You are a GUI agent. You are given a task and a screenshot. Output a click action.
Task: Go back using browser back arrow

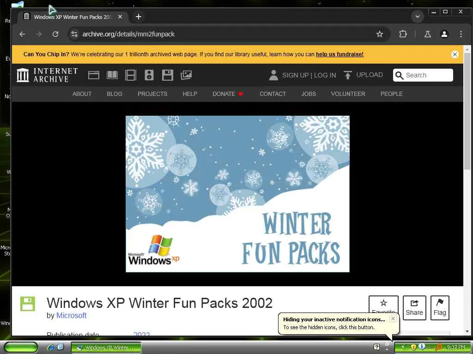[x=22, y=34]
